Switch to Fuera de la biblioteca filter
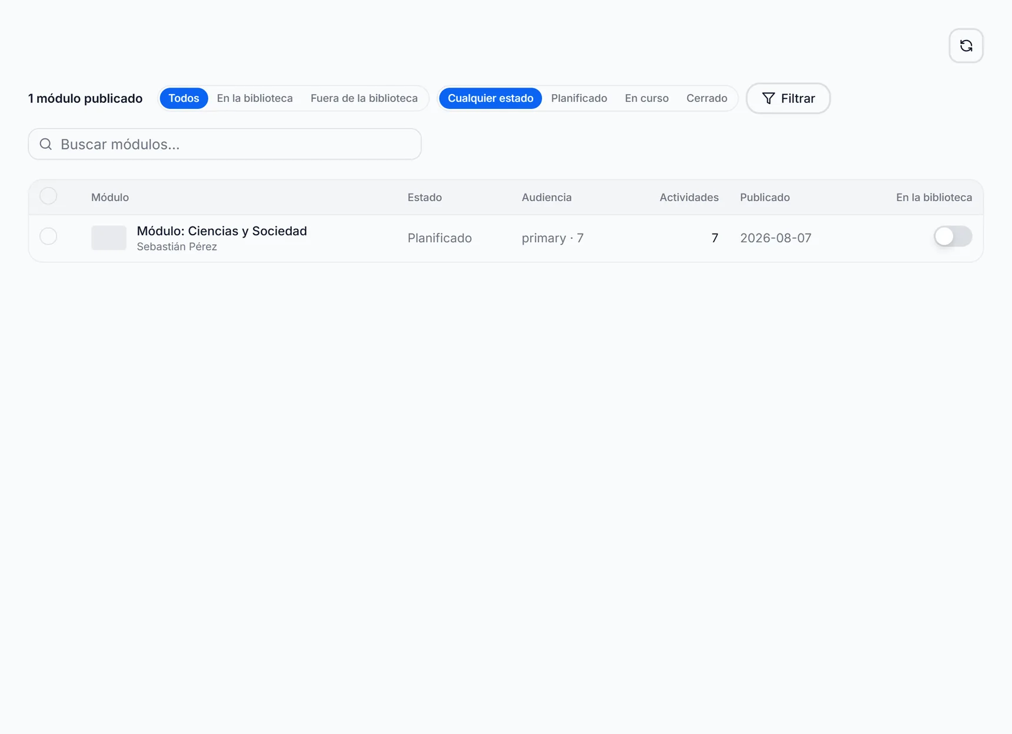The width and height of the screenshot is (1012, 734). 364,98
